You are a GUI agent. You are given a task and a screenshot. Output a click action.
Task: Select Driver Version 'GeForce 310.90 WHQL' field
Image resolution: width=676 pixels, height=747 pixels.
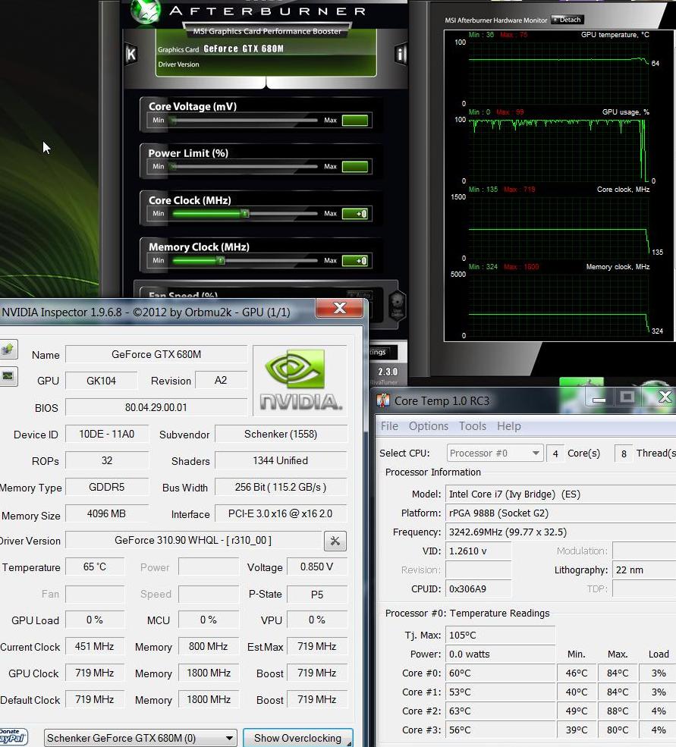(x=193, y=540)
